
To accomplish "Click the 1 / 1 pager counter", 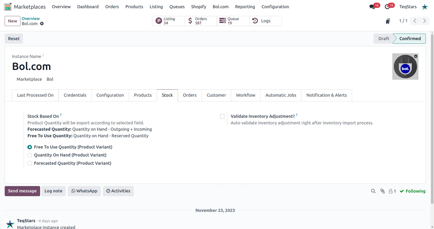I will (403, 21).
